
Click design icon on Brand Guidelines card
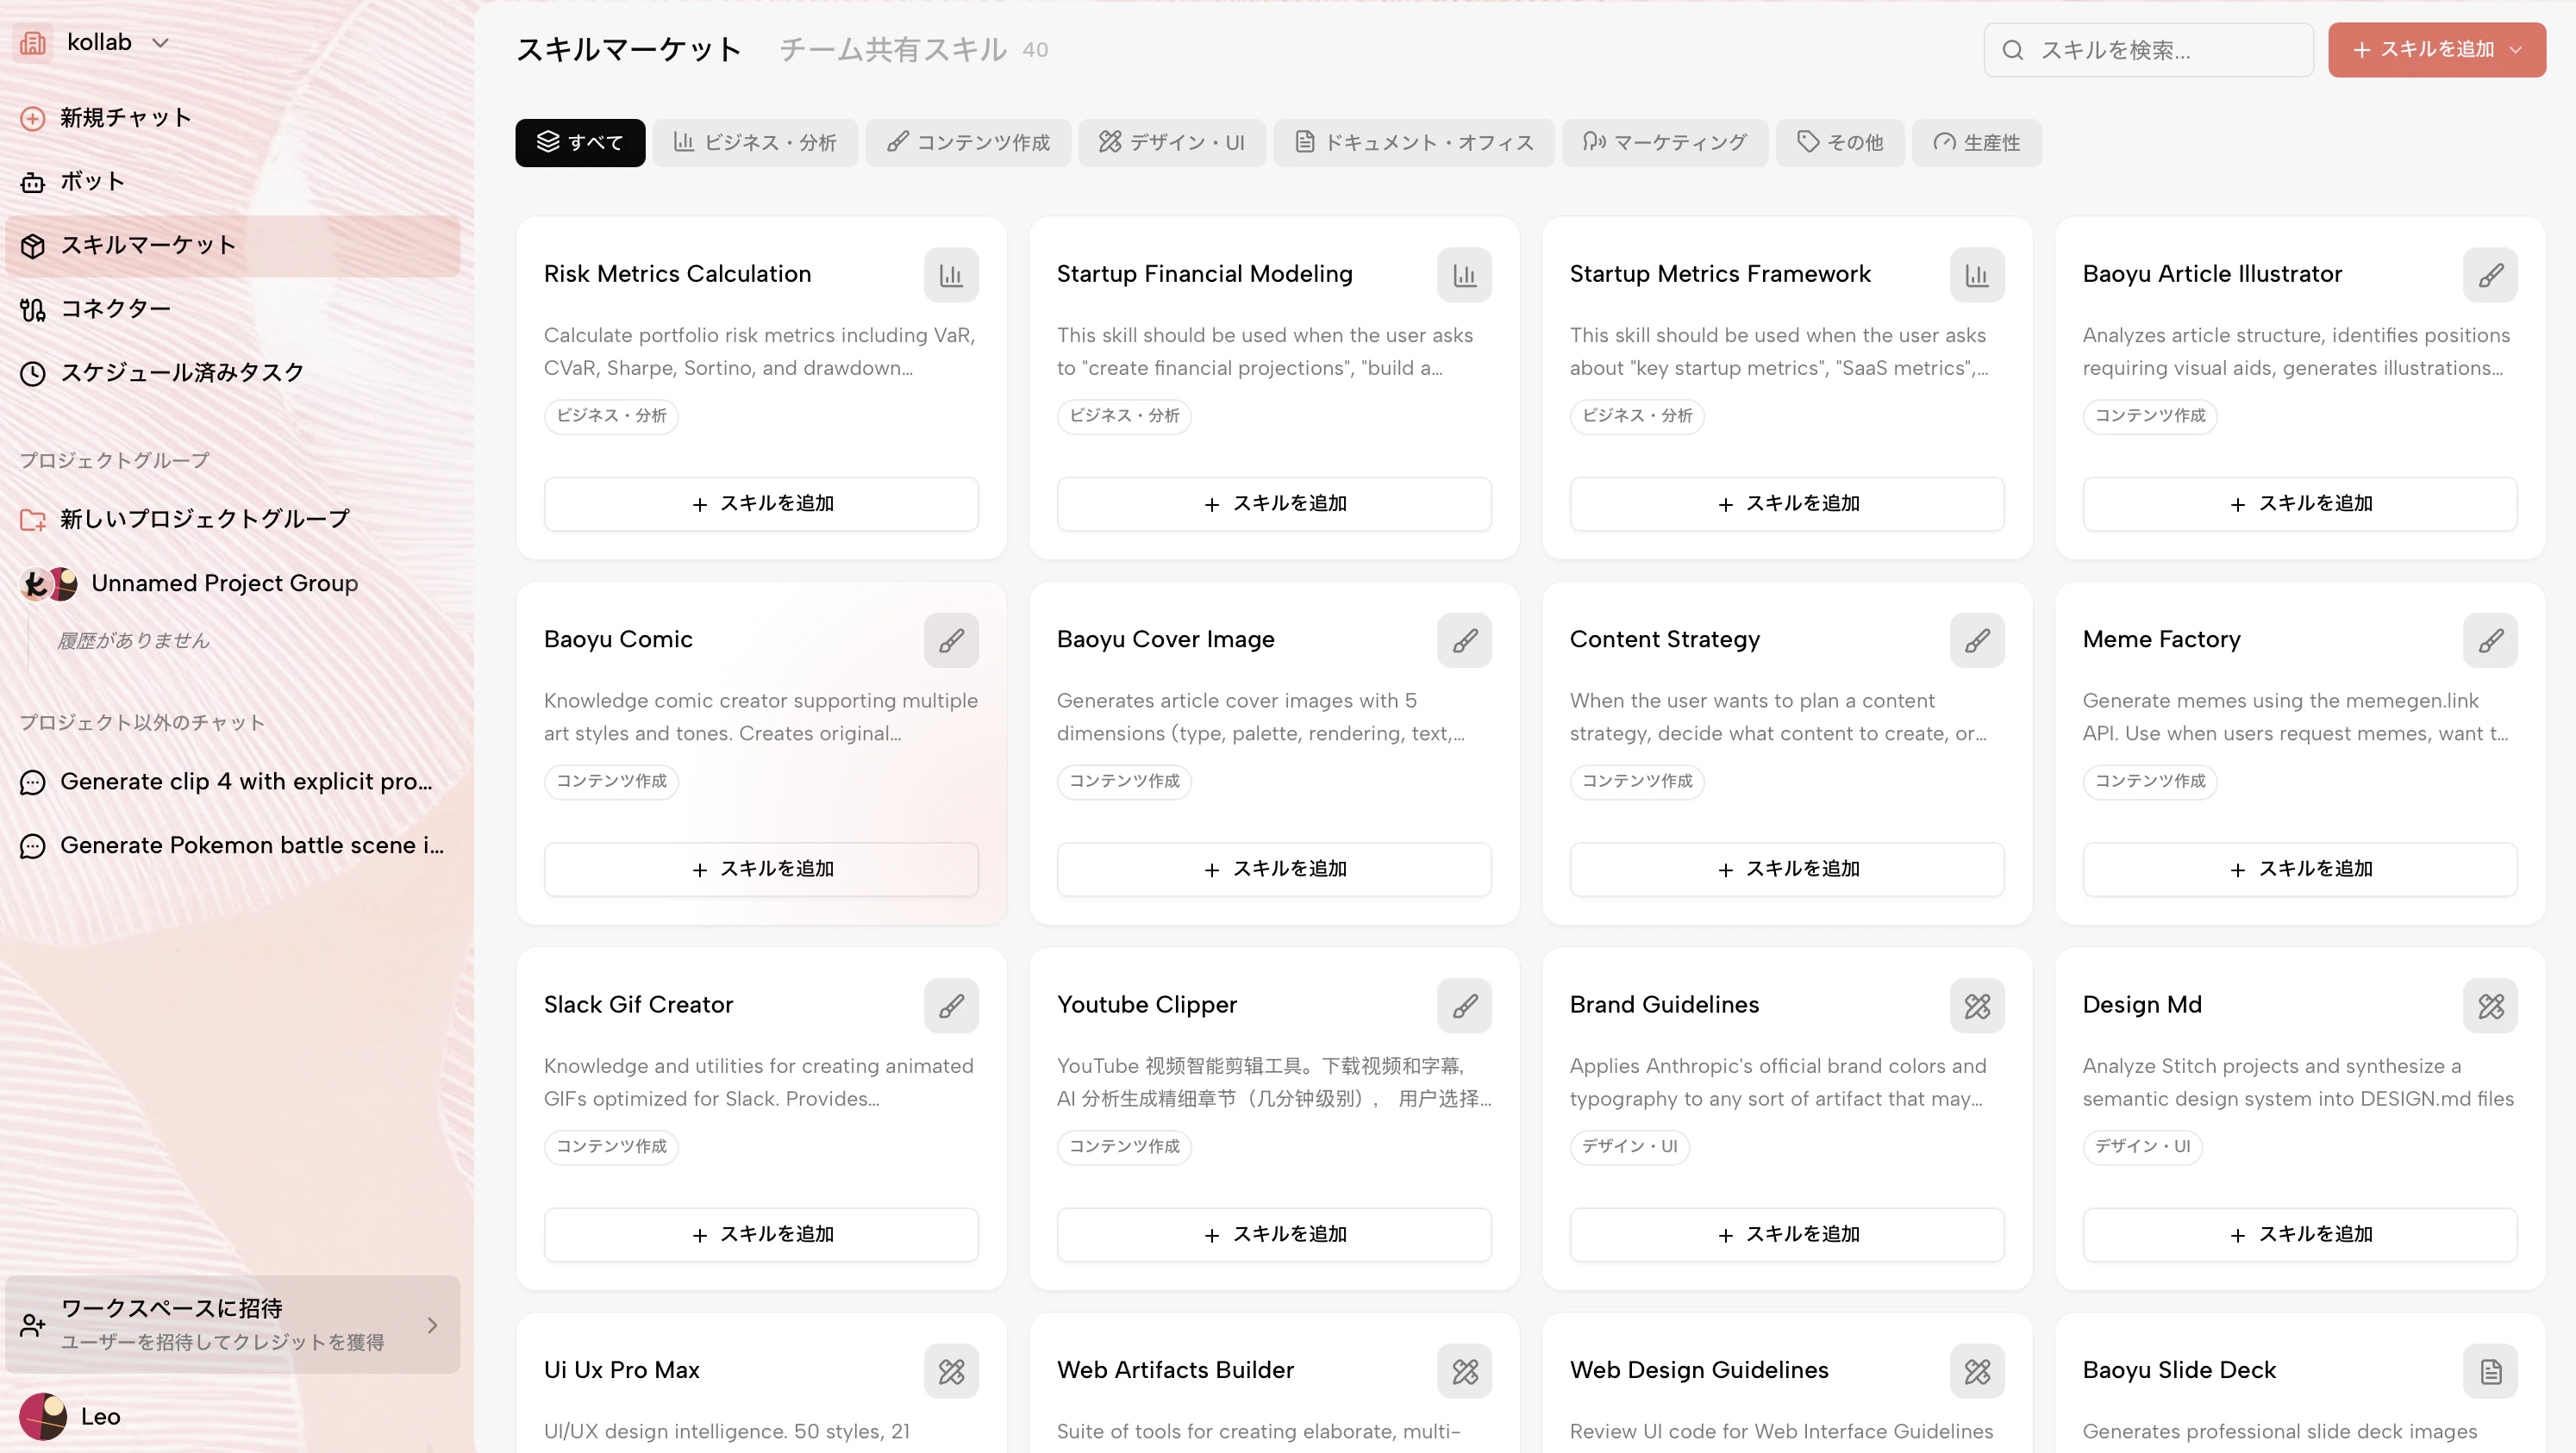point(1977,1006)
